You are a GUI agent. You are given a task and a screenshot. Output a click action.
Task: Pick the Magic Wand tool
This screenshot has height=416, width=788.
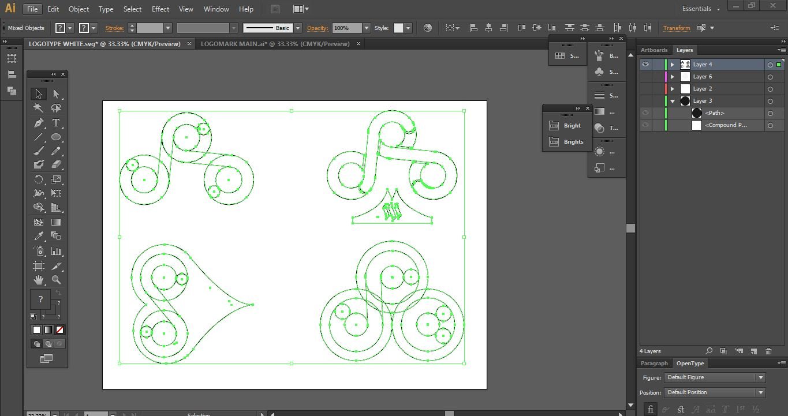[x=38, y=108]
